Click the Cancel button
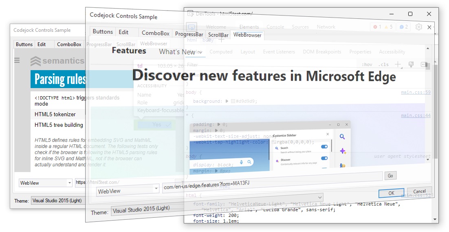The width and height of the screenshot is (449, 232). (x=419, y=191)
